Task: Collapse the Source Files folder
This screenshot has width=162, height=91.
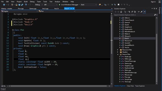Action: 118,54
